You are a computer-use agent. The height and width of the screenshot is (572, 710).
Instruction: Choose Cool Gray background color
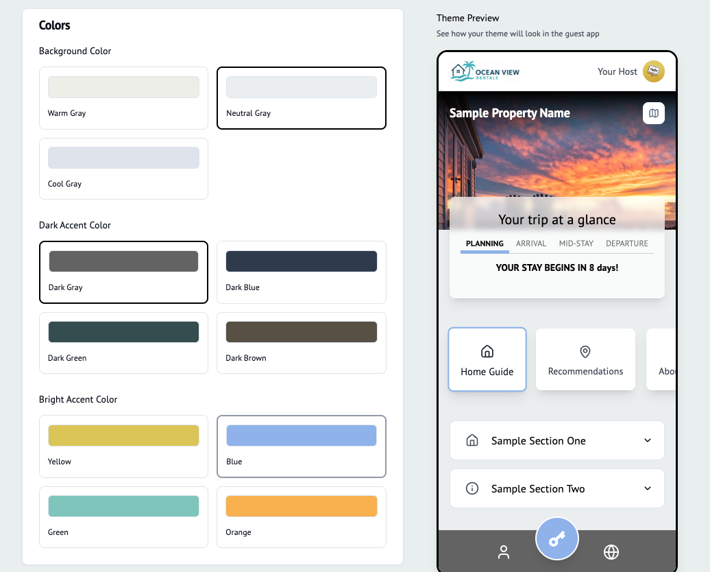(123, 169)
